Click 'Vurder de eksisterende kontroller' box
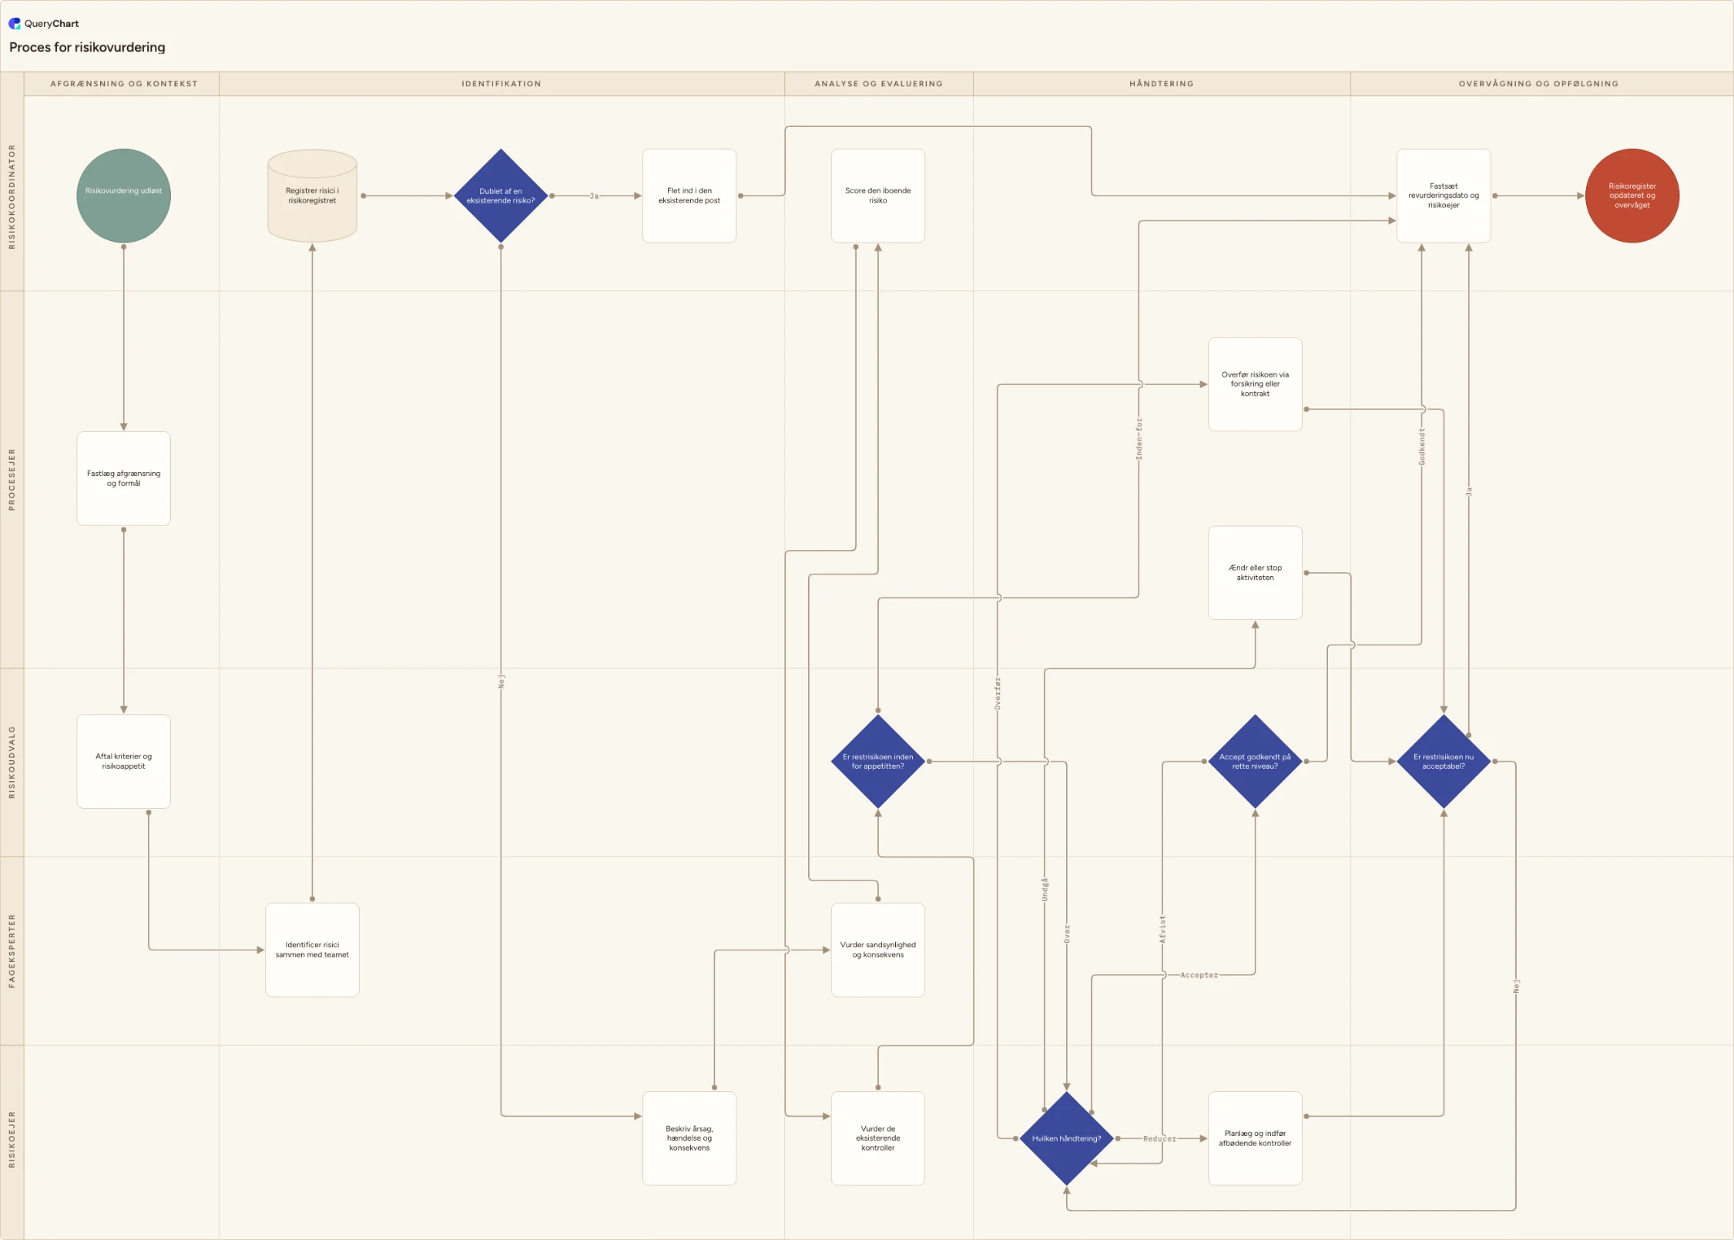Screen dimensions: 1734x1240 point(877,1138)
